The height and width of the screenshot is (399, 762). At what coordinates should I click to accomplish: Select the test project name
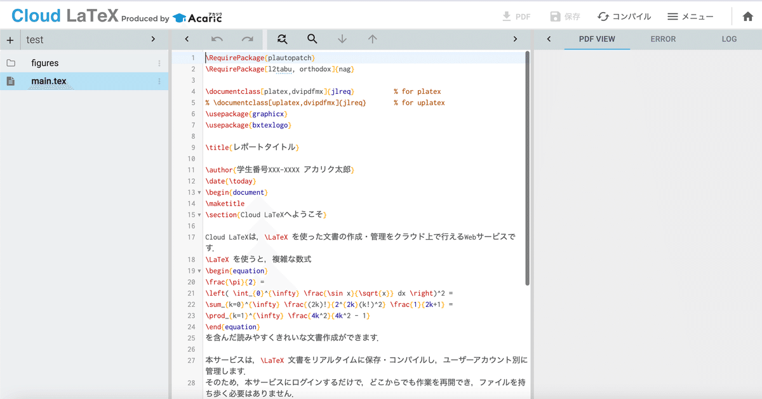point(35,40)
